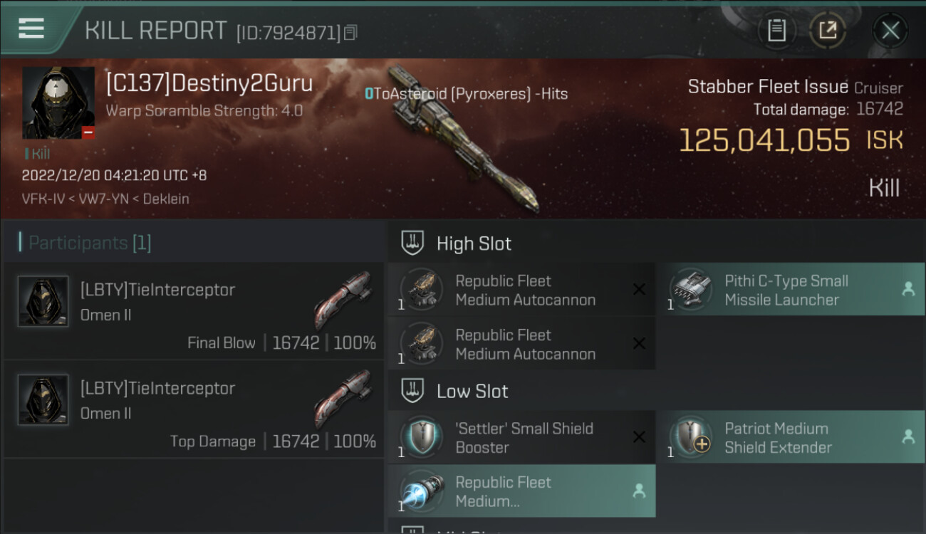Select the truncated Republic Fleet Medium module
Screen dimensions: 926x534
tap(521, 491)
